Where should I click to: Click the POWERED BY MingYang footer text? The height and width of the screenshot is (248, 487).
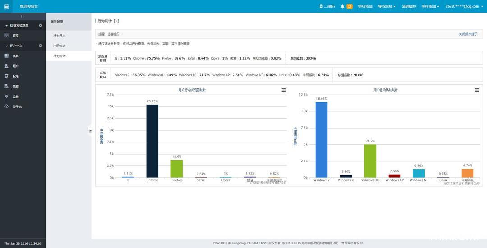pos(289,243)
